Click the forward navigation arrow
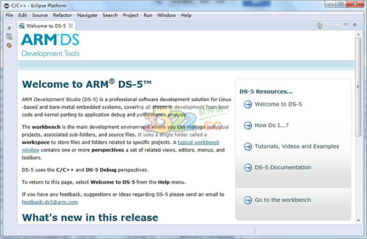The width and height of the screenshot is (367, 239). (x=337, y=25)
